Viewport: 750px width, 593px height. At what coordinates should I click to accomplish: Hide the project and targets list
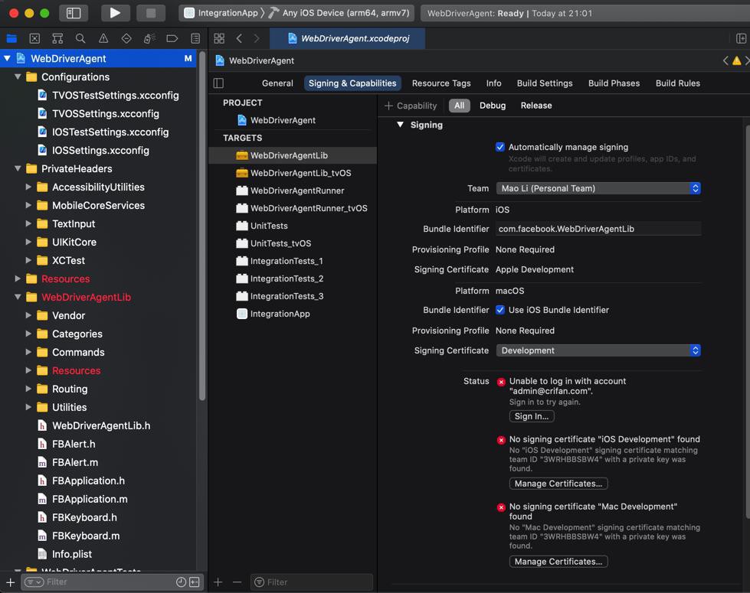218,83
